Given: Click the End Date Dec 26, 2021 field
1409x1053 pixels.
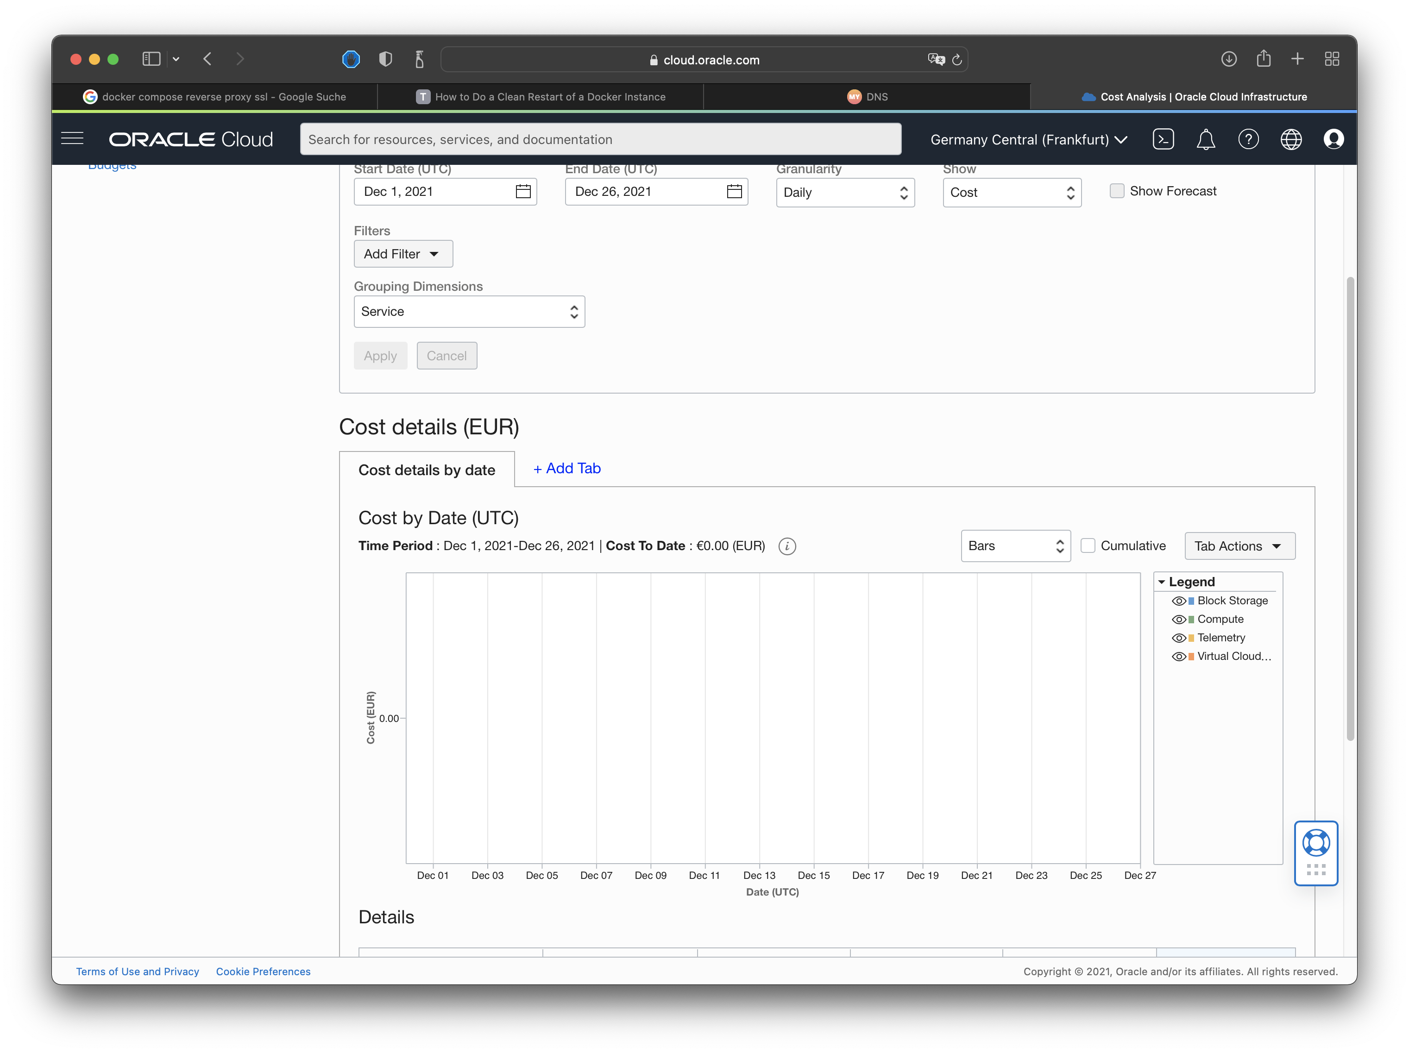Looking at the screenshot, I should (x=656, y=192).
